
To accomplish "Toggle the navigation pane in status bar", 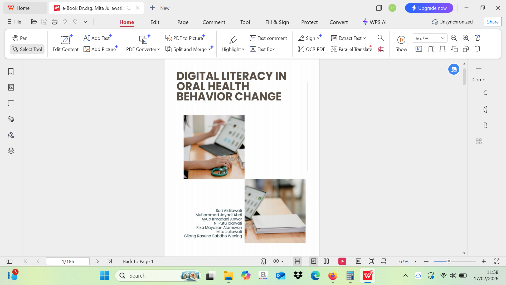I will pos(9,261).
